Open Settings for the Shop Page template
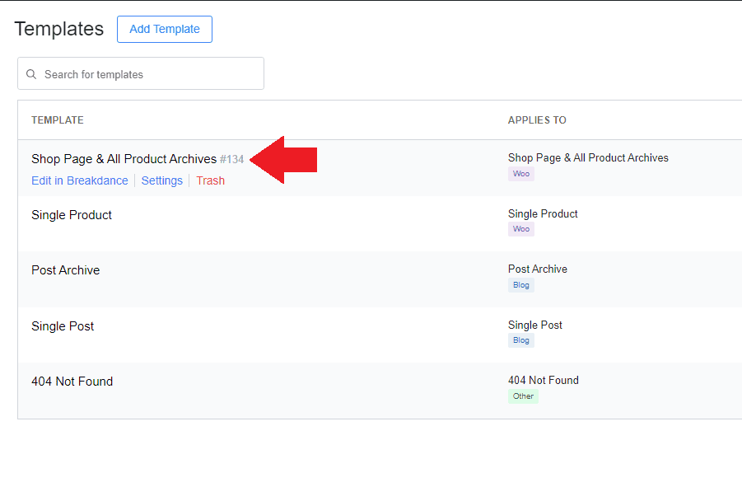 click(x=162, y=180)
